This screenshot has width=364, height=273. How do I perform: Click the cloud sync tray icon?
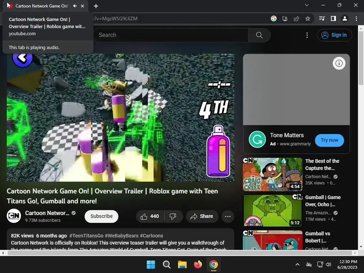click(x=309, y=264)
